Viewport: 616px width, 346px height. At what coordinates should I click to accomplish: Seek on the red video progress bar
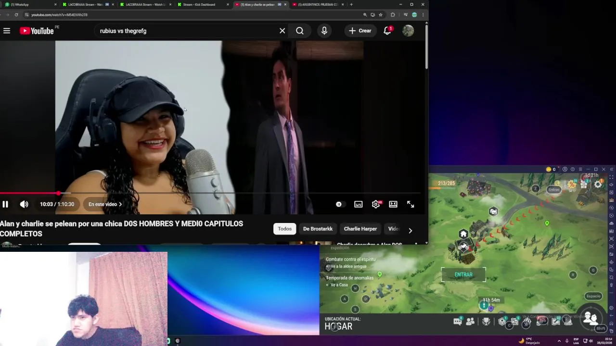click(x=210, y=193)
